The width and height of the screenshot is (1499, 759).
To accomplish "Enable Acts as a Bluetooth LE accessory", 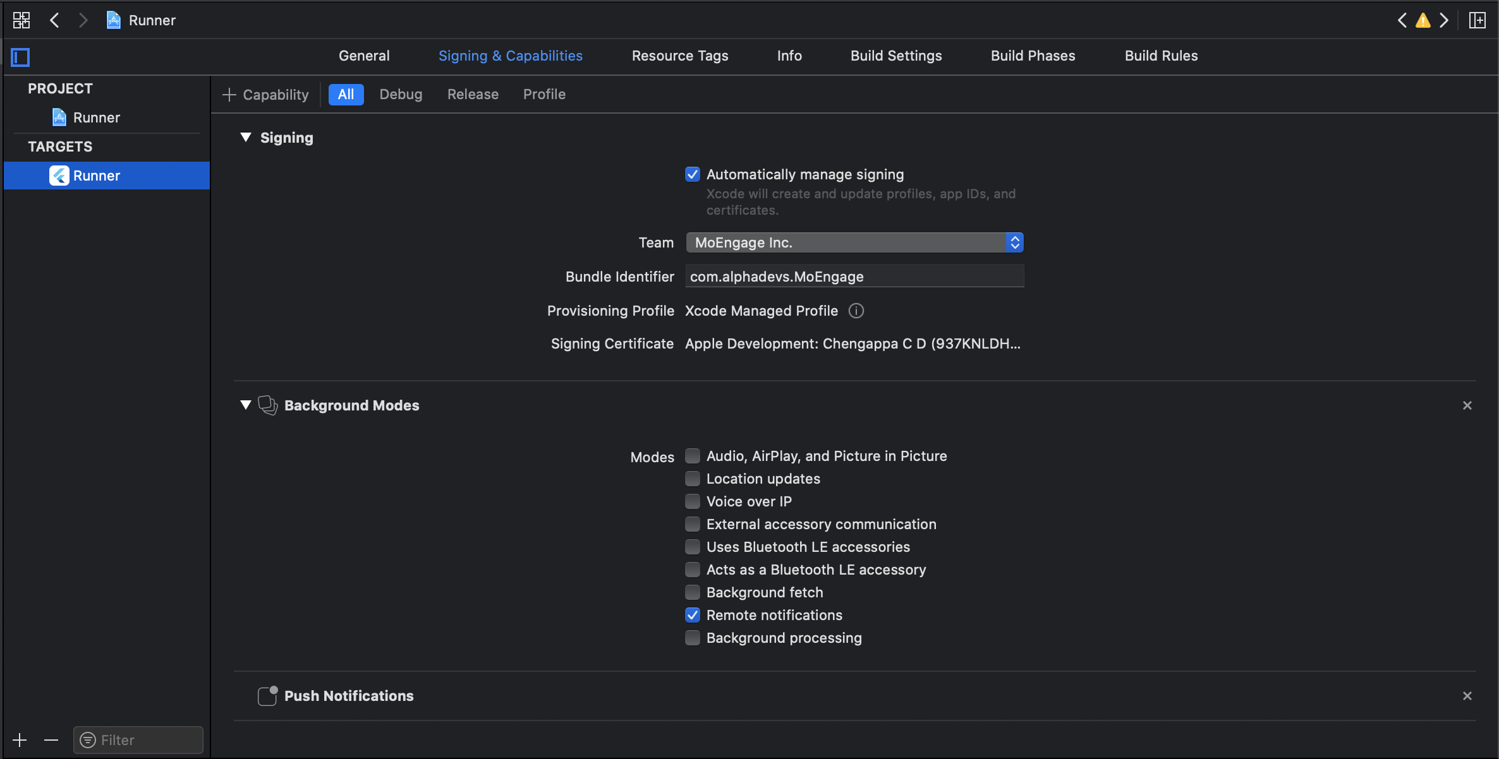I will click(693, 570).
